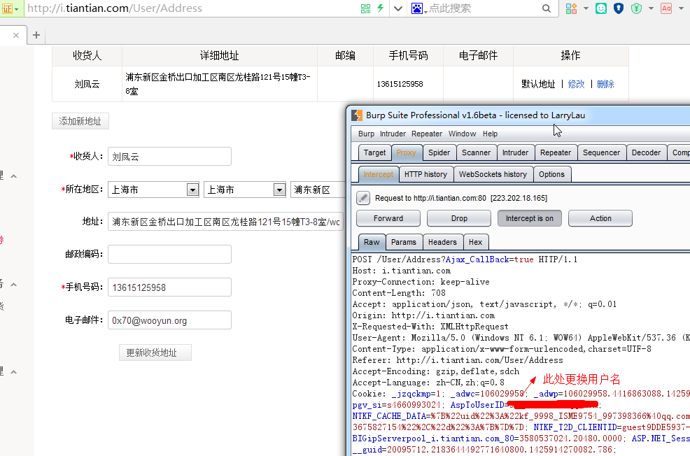690x456 pixels.
Task: Click the URL address field
Action: 189,8
